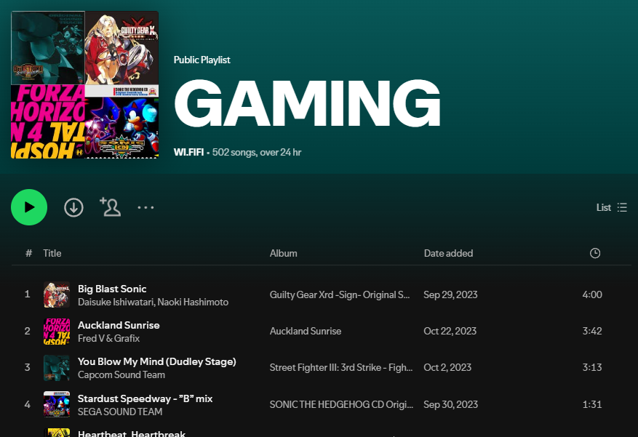The image size is (638, 437).
Task: Select the Auckland Sunrise track title
Action: (119, 325)
